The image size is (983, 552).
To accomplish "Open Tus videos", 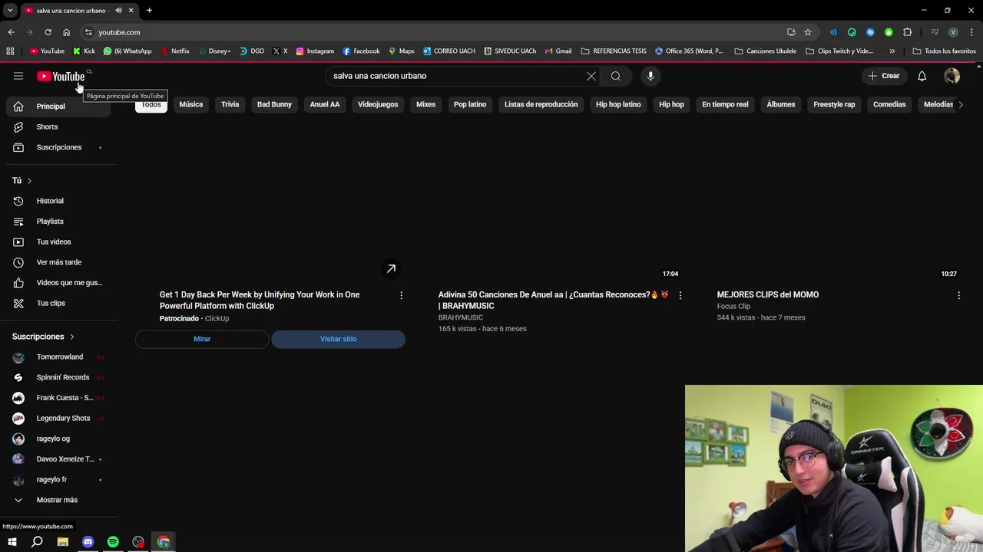I will [x=58, y=242].
